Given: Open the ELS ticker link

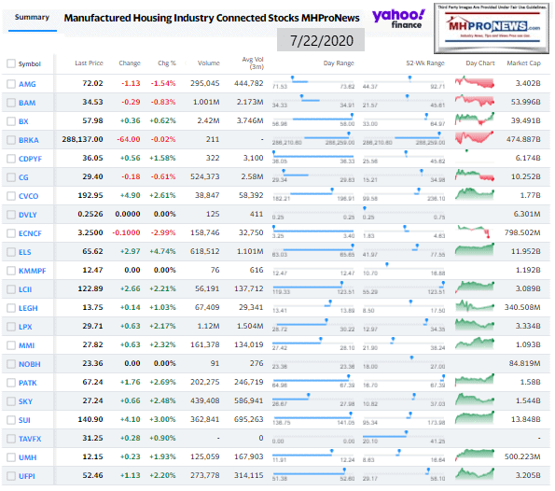Looking at the screenshot, I should point(25,252).
